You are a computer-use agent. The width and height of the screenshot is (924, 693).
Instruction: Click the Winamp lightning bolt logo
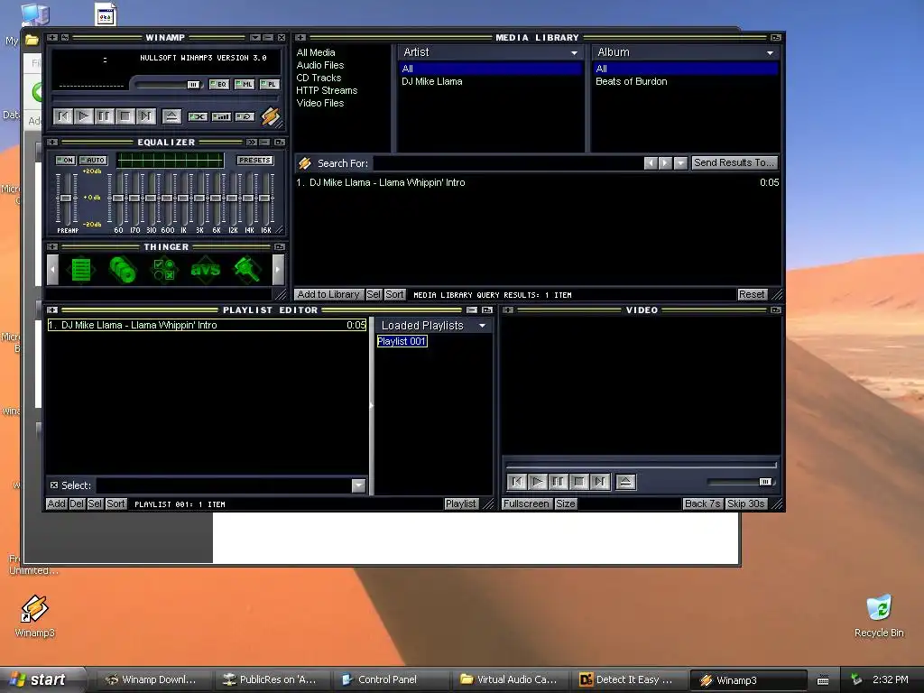(x=271, y=116)
